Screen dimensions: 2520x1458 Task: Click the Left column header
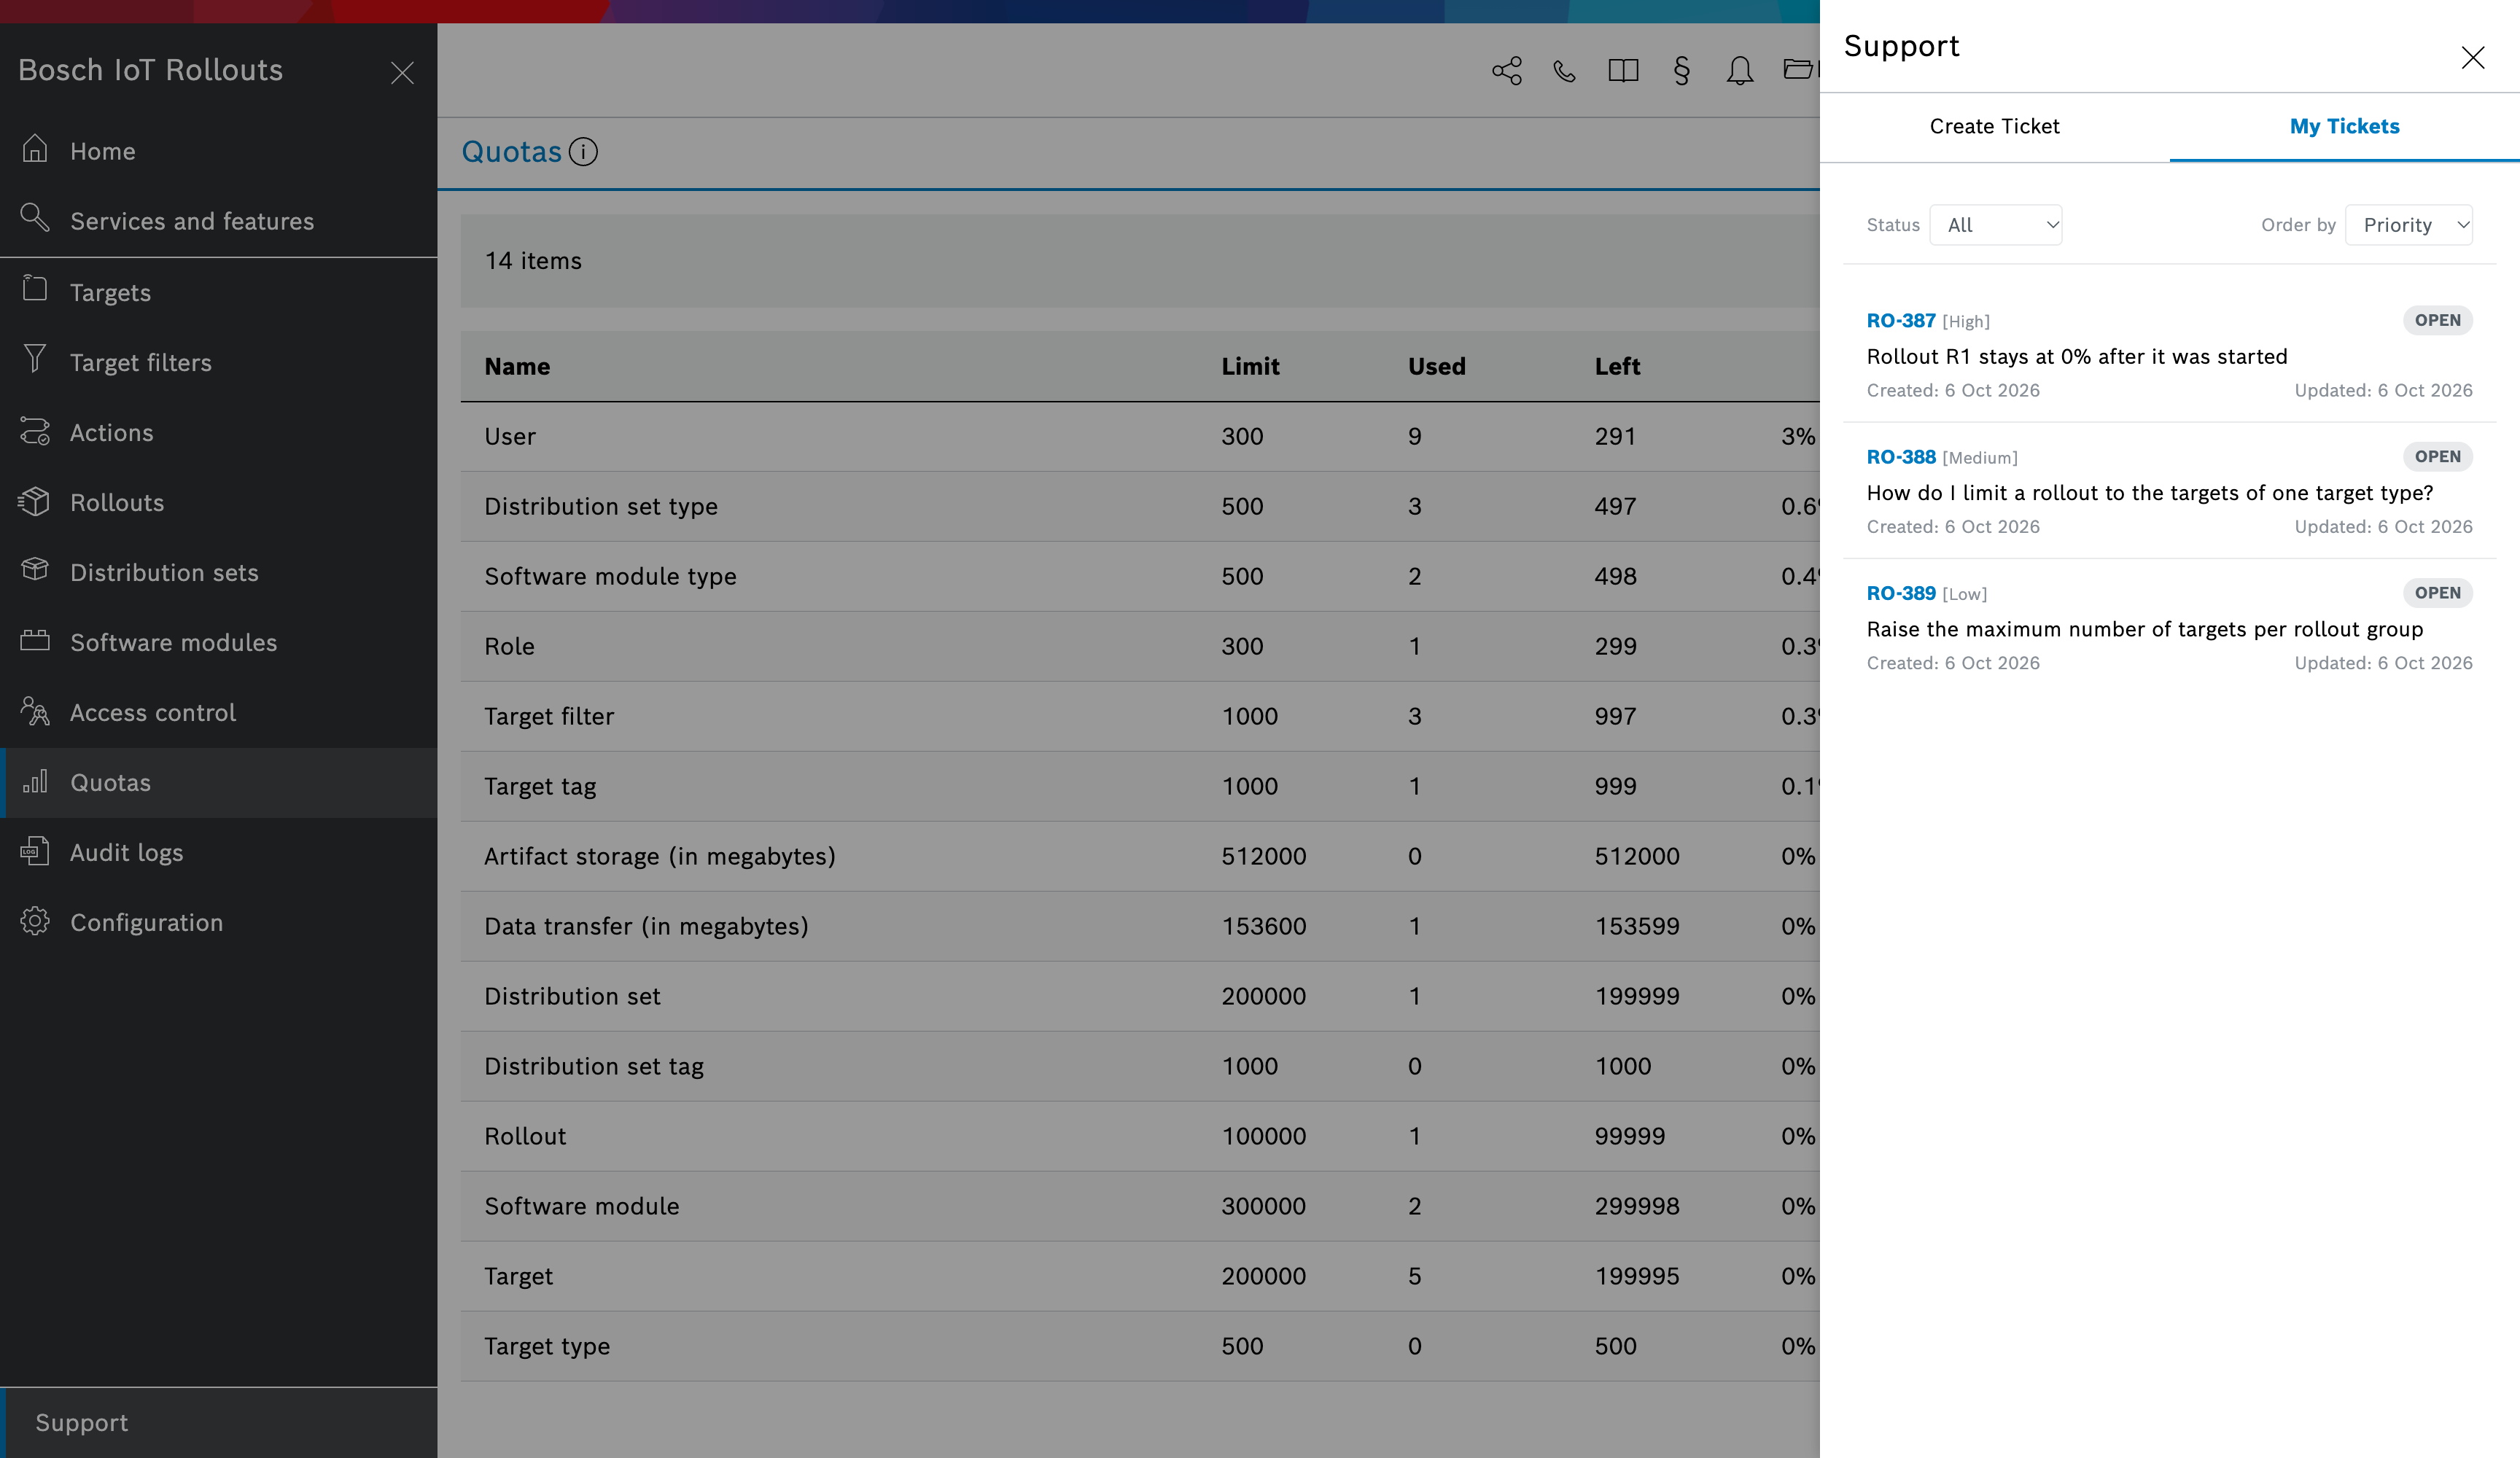click(1617, 366)
